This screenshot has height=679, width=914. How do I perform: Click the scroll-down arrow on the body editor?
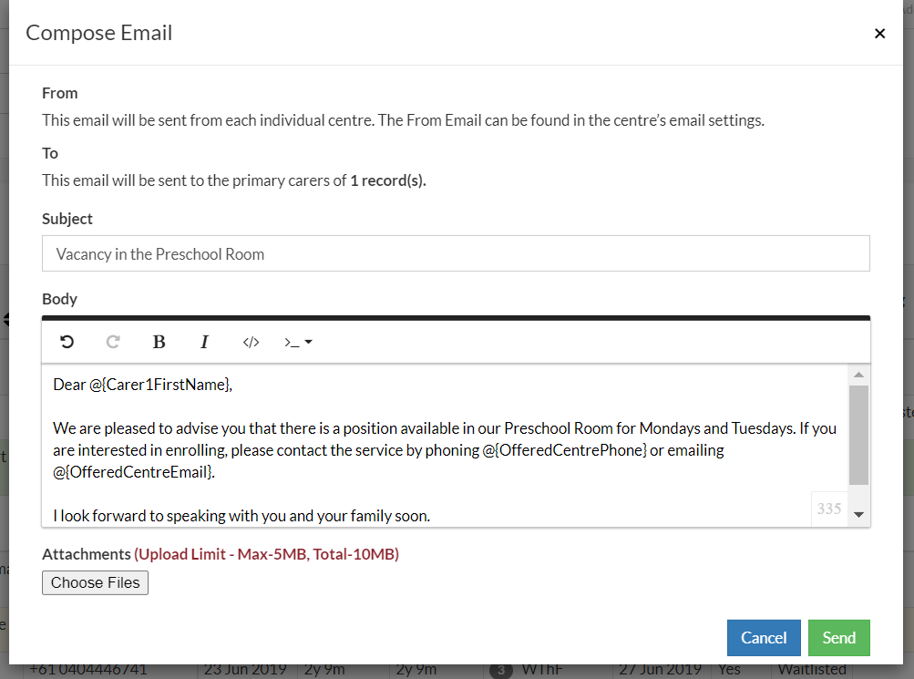click(x=858, y=514)
